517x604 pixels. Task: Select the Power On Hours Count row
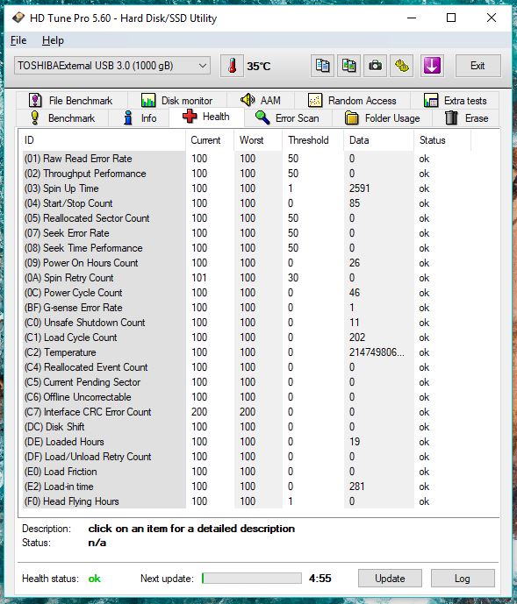247,263
